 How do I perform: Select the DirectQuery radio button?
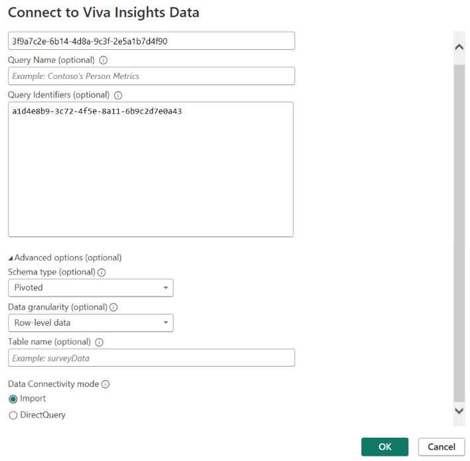point(13,416)
